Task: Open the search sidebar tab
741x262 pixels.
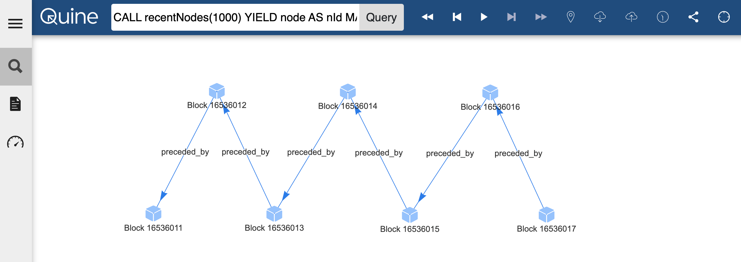Action: point(15,66)
